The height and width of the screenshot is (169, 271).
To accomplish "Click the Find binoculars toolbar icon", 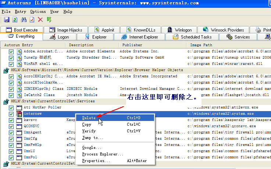I will (24, 20).
